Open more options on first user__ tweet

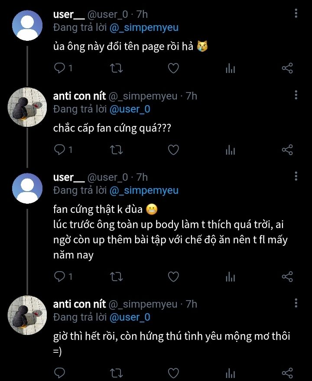(296, 13)
